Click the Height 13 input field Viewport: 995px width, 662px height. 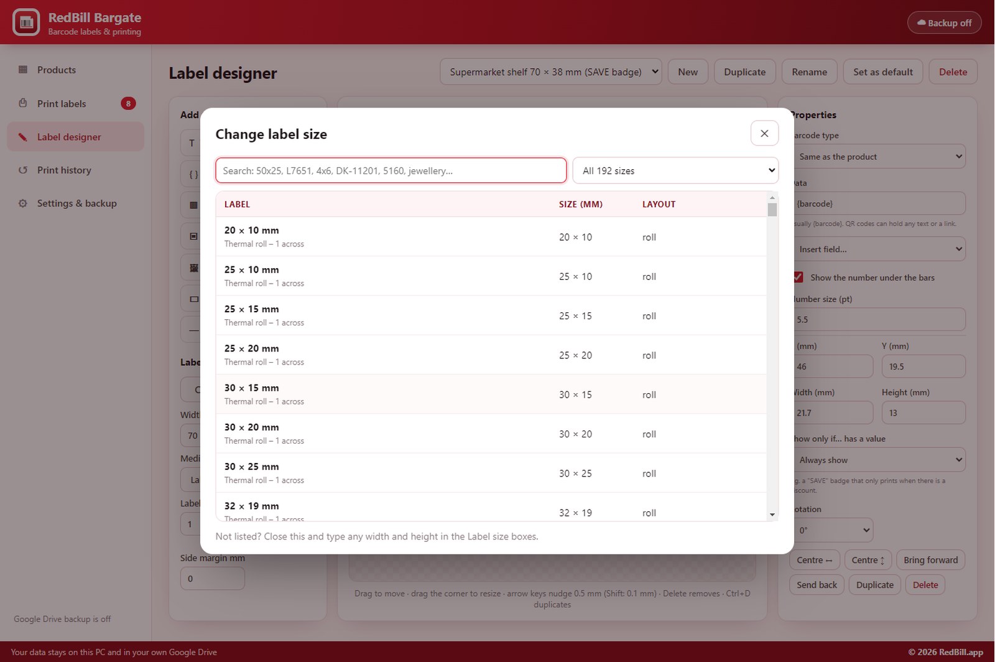(923, 413)
